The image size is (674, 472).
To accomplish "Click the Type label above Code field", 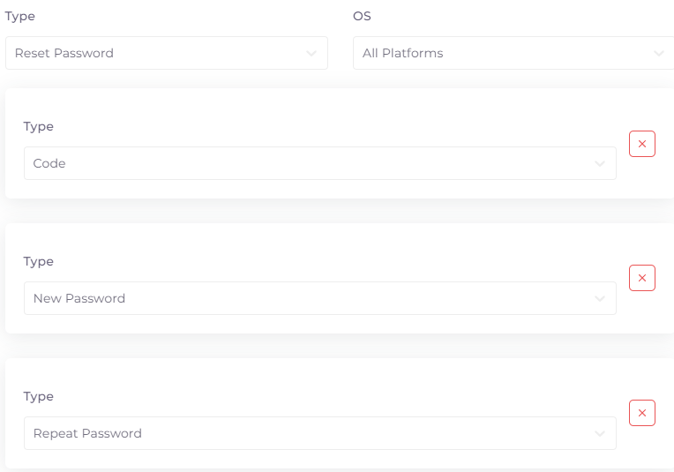I will click(38, 127).
